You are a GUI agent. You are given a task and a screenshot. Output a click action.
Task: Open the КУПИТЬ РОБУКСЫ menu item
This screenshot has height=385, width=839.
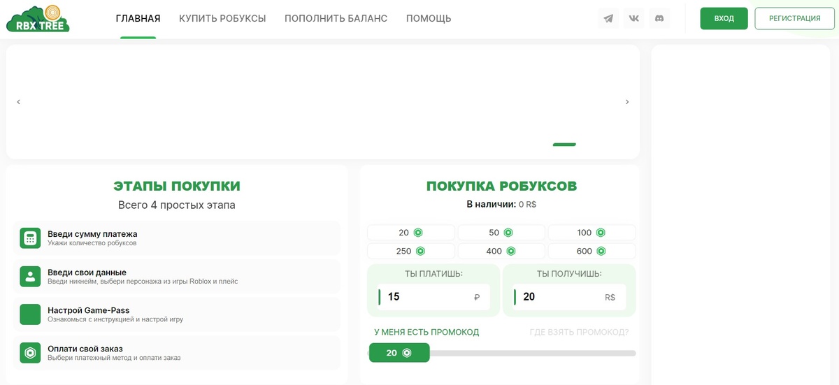coord(222,19)
